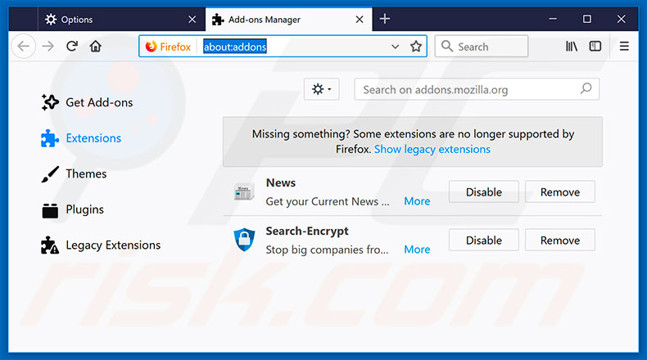The image size is (647, 360).
Task: Click the Firefox identity icon in address bar
Action: pos(152,46)
